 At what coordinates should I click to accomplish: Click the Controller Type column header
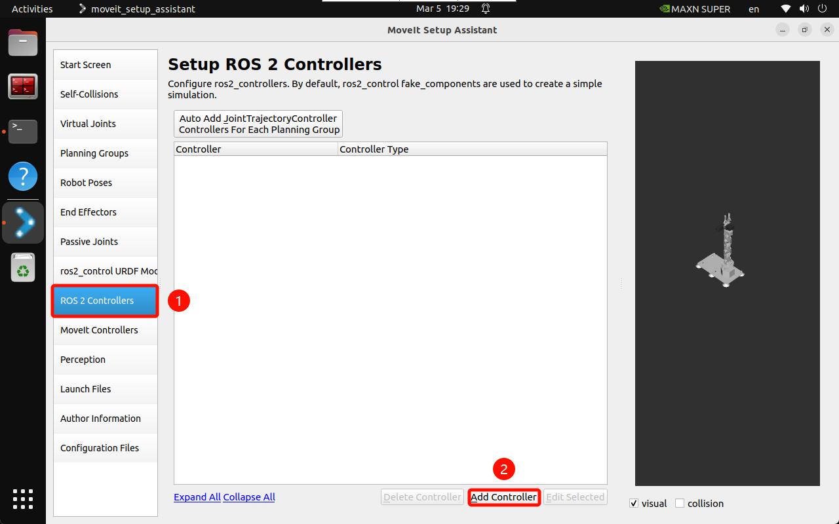coord(473,149)
